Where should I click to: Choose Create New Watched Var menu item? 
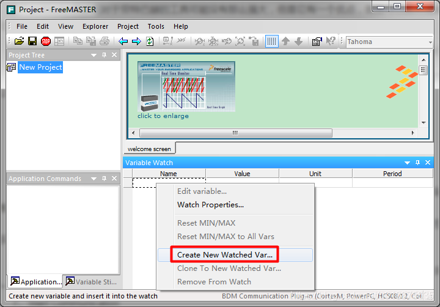point(235,255)
